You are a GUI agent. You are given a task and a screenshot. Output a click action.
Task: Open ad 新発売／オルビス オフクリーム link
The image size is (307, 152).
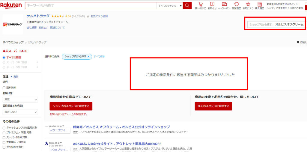click(x=121, y=127)
